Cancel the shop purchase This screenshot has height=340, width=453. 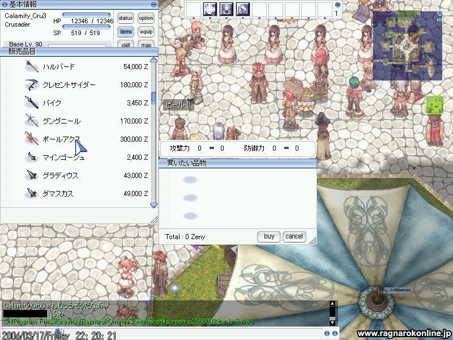coord(294,236)
